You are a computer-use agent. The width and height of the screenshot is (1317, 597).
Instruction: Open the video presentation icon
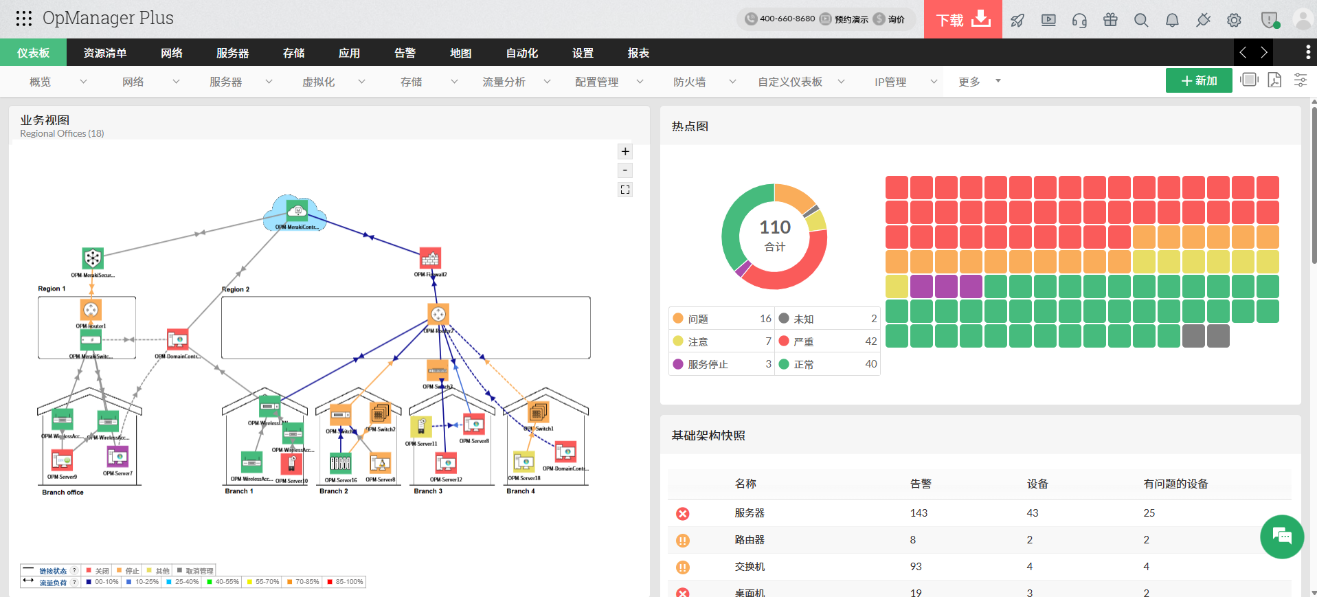click(1048, 20)
